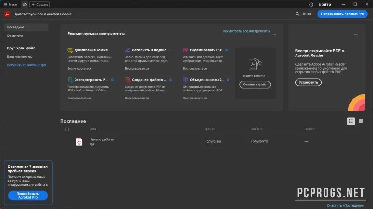Click Воспользоваться under Объединение файлов

194,98
